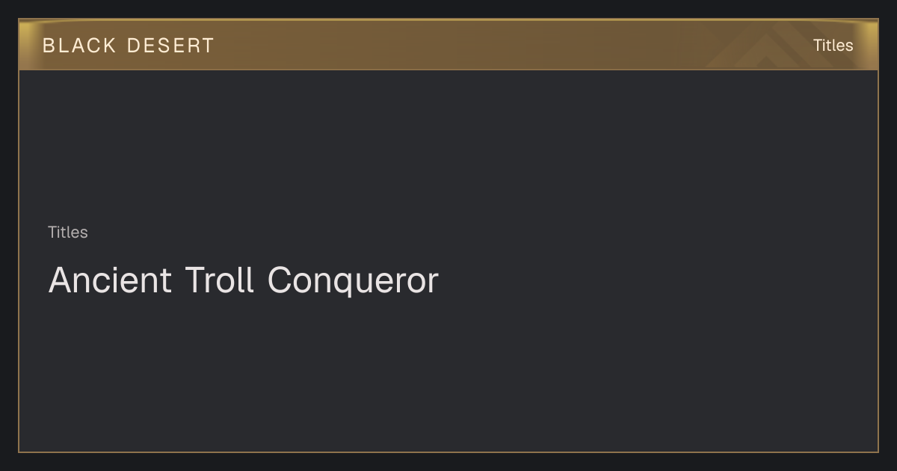Viewport: 897px width, 471px height.
Task: Select the word Ancient in the title
Action: [x=110, y=280]
